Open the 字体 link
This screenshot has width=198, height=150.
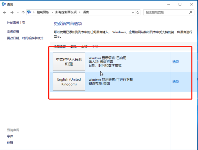(x=10, y=136)
